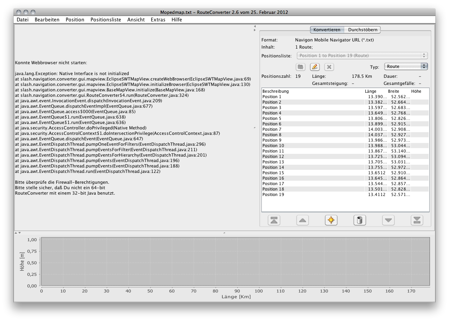The width and height of the screenshot is (449, 321).
Task: Open the Positionsliste menu in menu bar
Action: tap(106, 20)
